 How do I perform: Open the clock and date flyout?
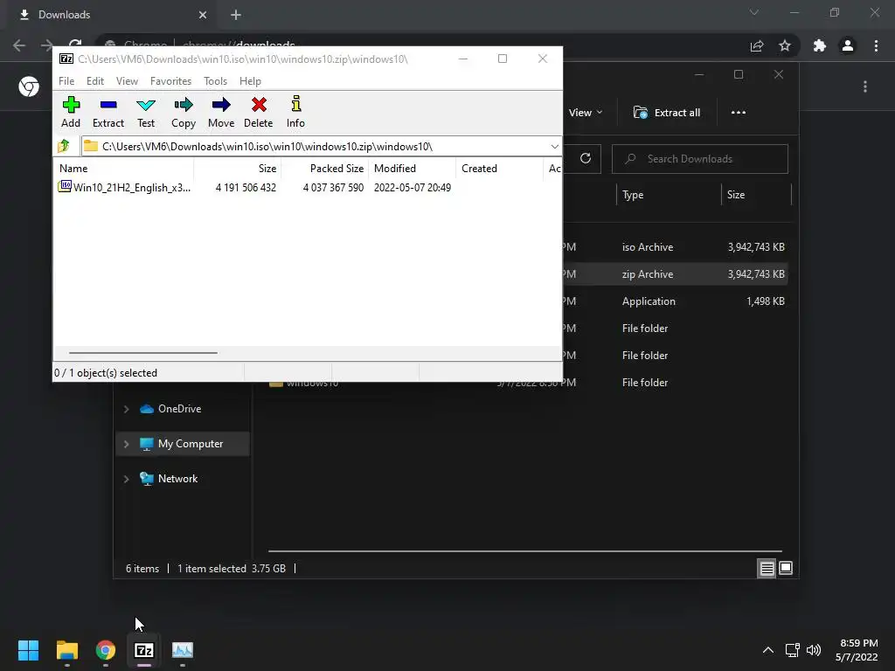pos(857,650)
